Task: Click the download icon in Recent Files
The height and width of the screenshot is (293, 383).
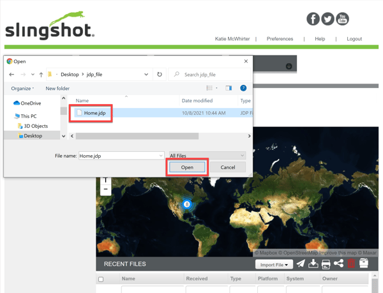Action: pyautogui.click(x=313, y=264)
